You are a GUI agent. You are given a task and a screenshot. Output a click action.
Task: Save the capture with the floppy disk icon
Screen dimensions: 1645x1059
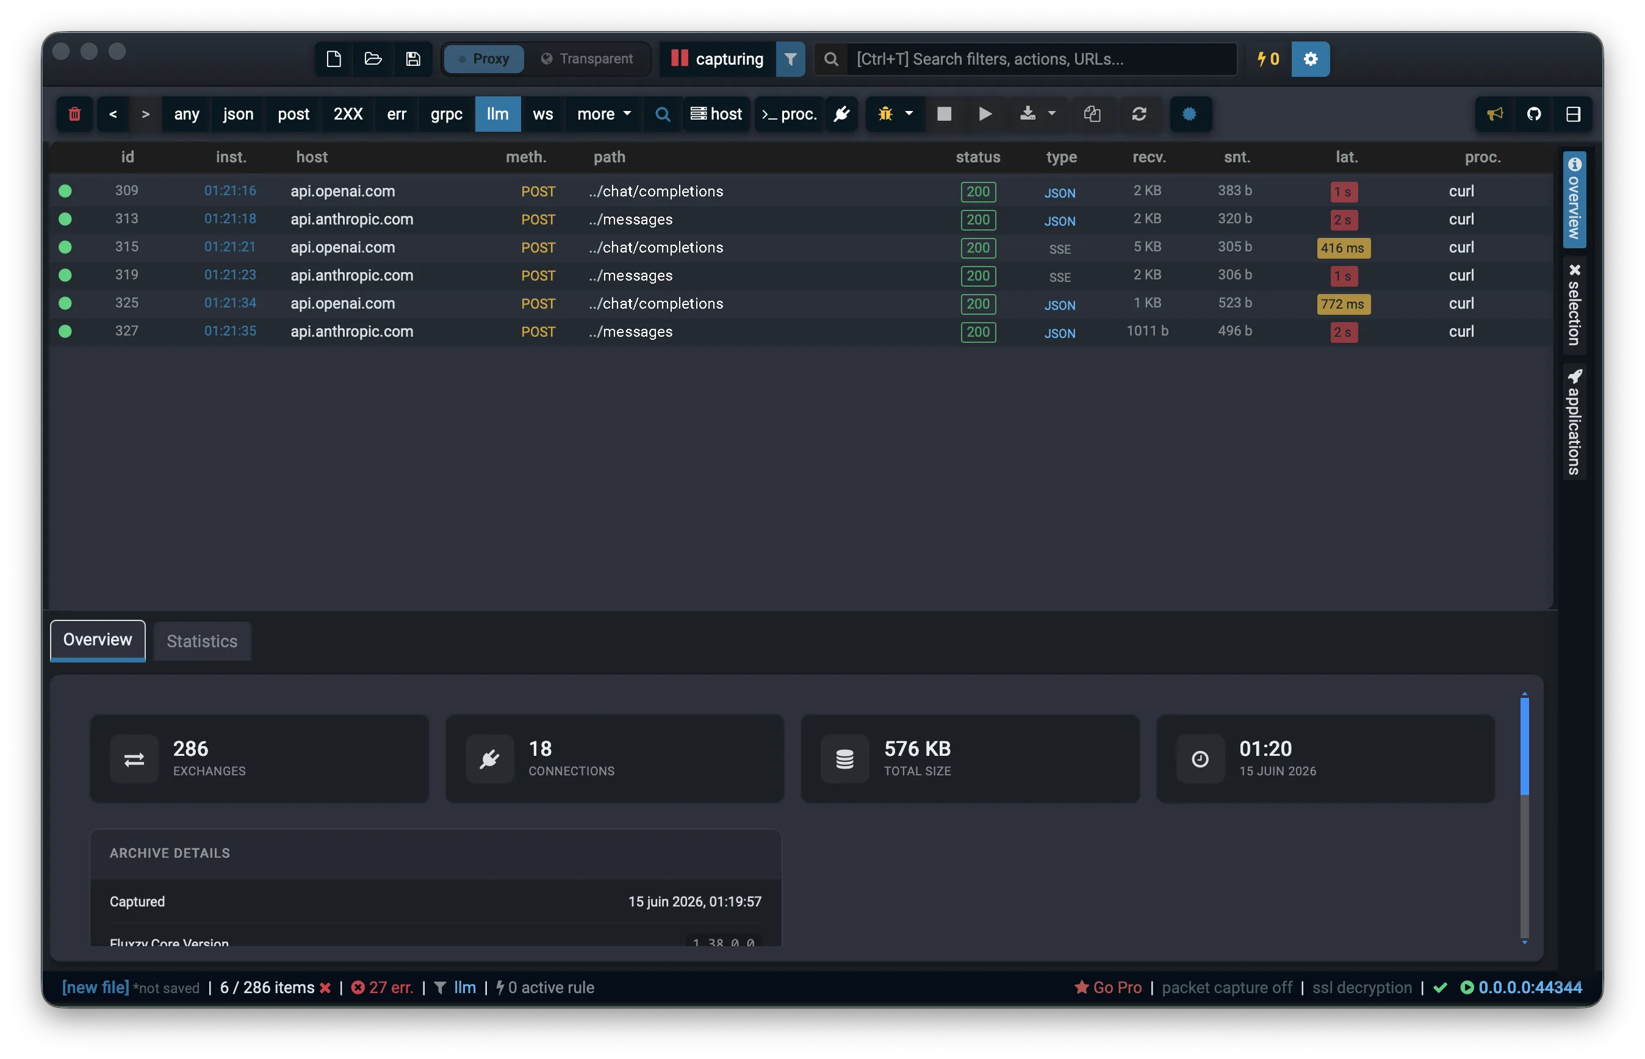[412, 59]
